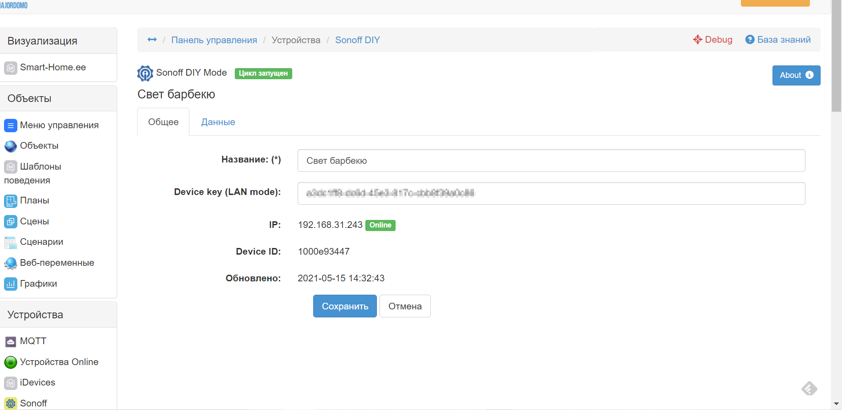842x410 pixels.
Task: Click the Графики chart icon
Action: (11, 284)
